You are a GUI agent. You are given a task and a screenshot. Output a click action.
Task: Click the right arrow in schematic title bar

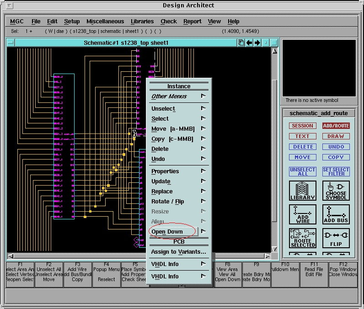[257, 43]
